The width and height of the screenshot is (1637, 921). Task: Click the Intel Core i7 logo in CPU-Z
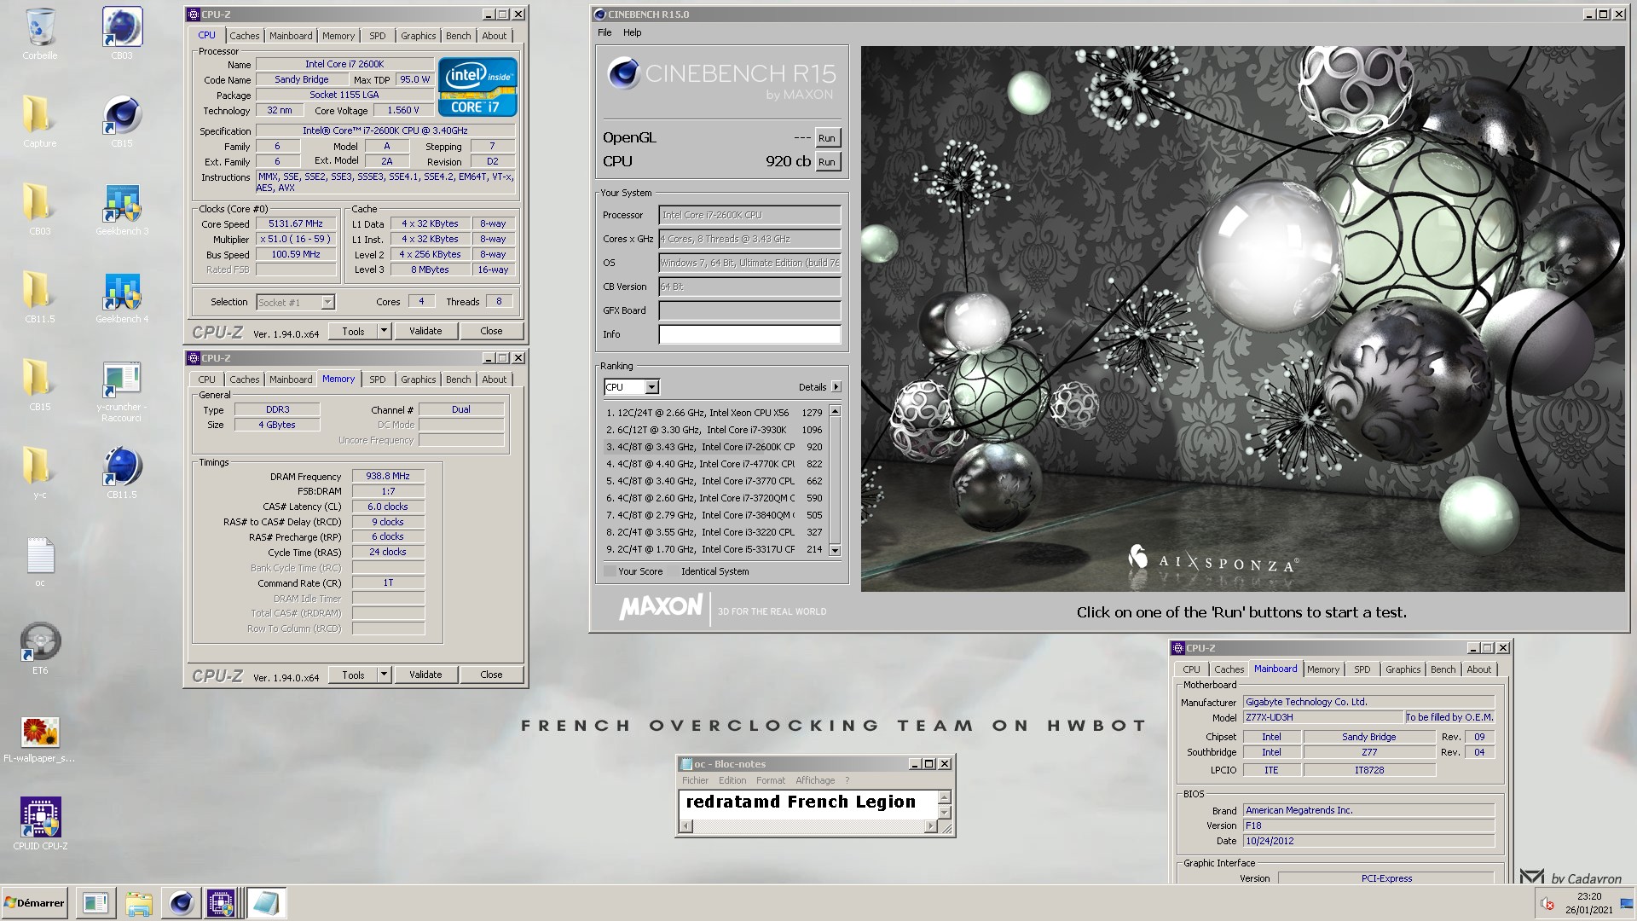click(477, 87)
